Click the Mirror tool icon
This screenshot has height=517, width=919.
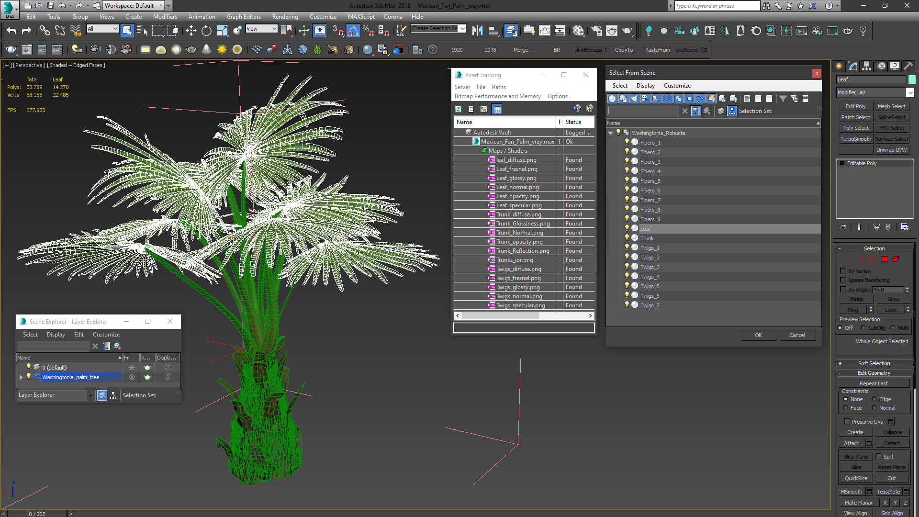pos(477,31)
